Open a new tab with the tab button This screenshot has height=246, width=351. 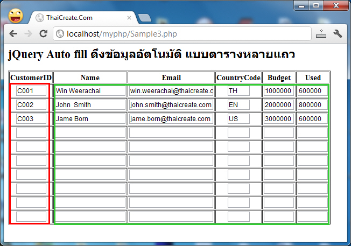145,18
